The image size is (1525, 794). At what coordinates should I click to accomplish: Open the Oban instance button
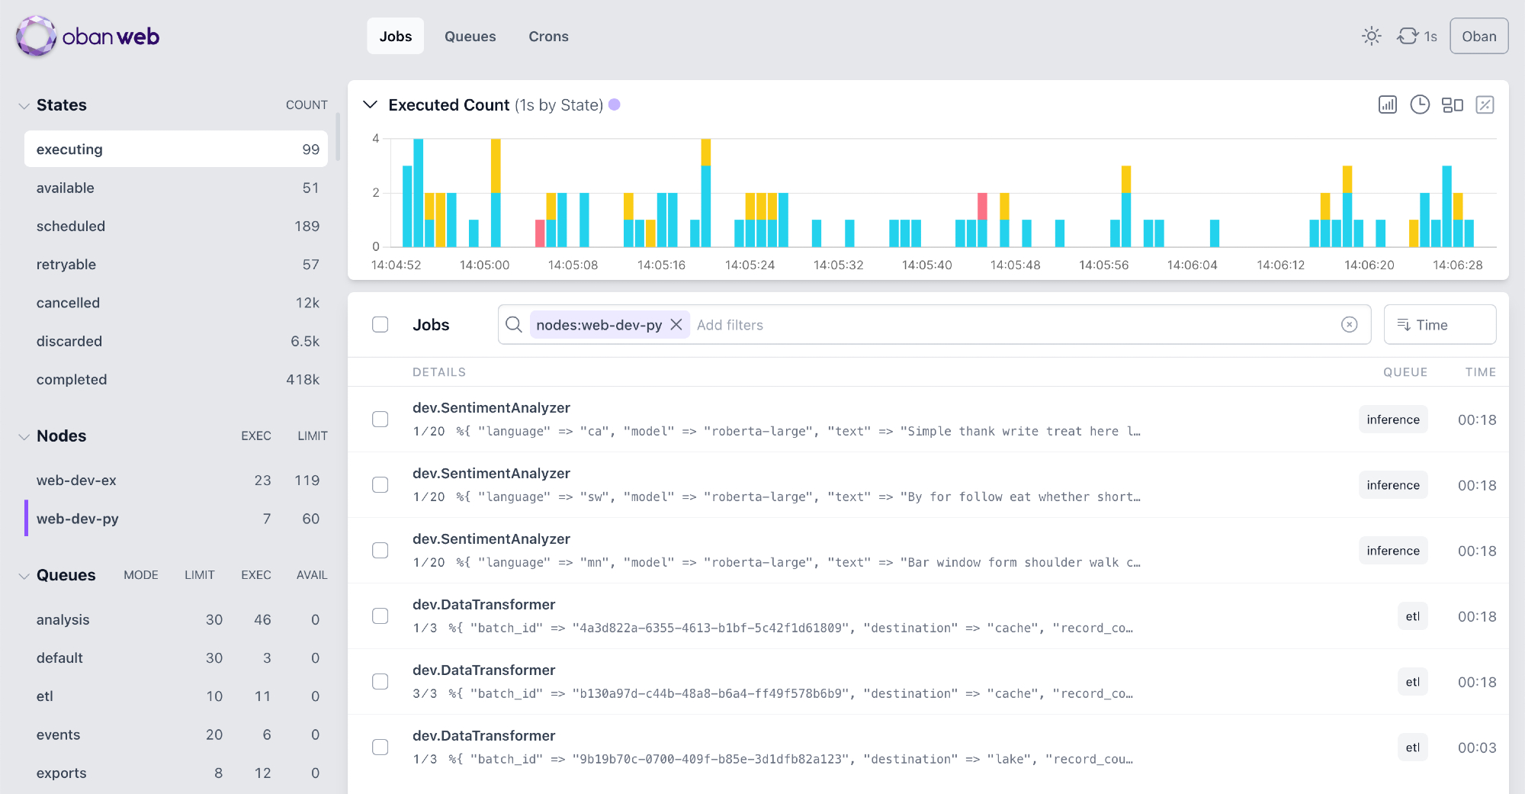[1478, 36]
